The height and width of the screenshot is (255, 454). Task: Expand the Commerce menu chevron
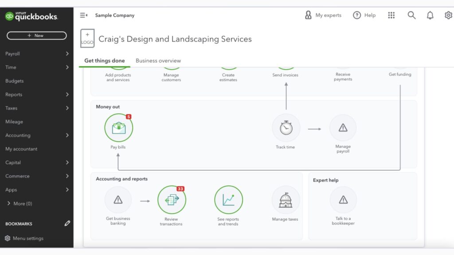67,176
